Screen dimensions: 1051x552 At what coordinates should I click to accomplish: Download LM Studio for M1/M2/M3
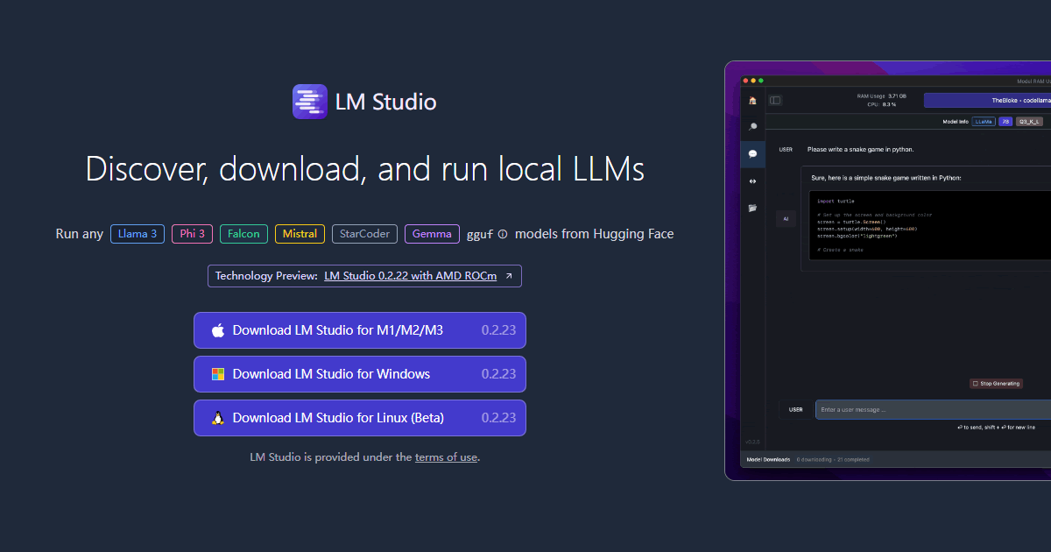360,330
